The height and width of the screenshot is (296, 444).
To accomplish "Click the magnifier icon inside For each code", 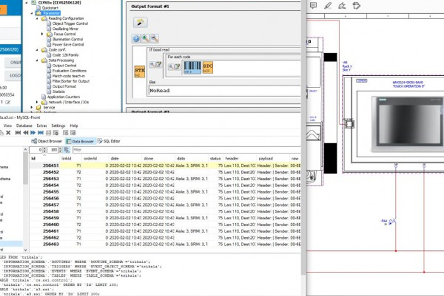I will (x=171, y=67).
